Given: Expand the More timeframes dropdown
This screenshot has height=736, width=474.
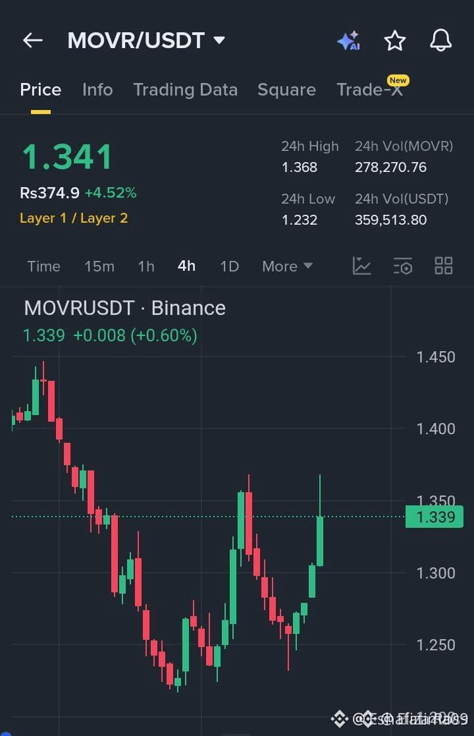Looking at the screenshot, I should (x=287, y=266).
